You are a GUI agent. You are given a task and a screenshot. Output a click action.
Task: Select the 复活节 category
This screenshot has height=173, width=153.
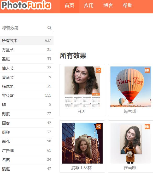(x=27, y=77)
